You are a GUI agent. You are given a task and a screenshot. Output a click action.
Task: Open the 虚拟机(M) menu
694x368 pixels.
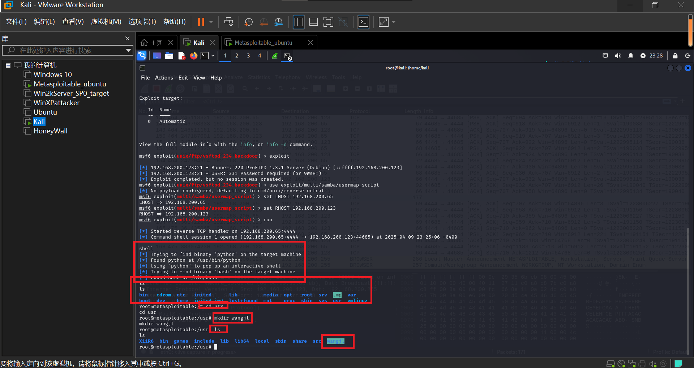pos(106,22)
